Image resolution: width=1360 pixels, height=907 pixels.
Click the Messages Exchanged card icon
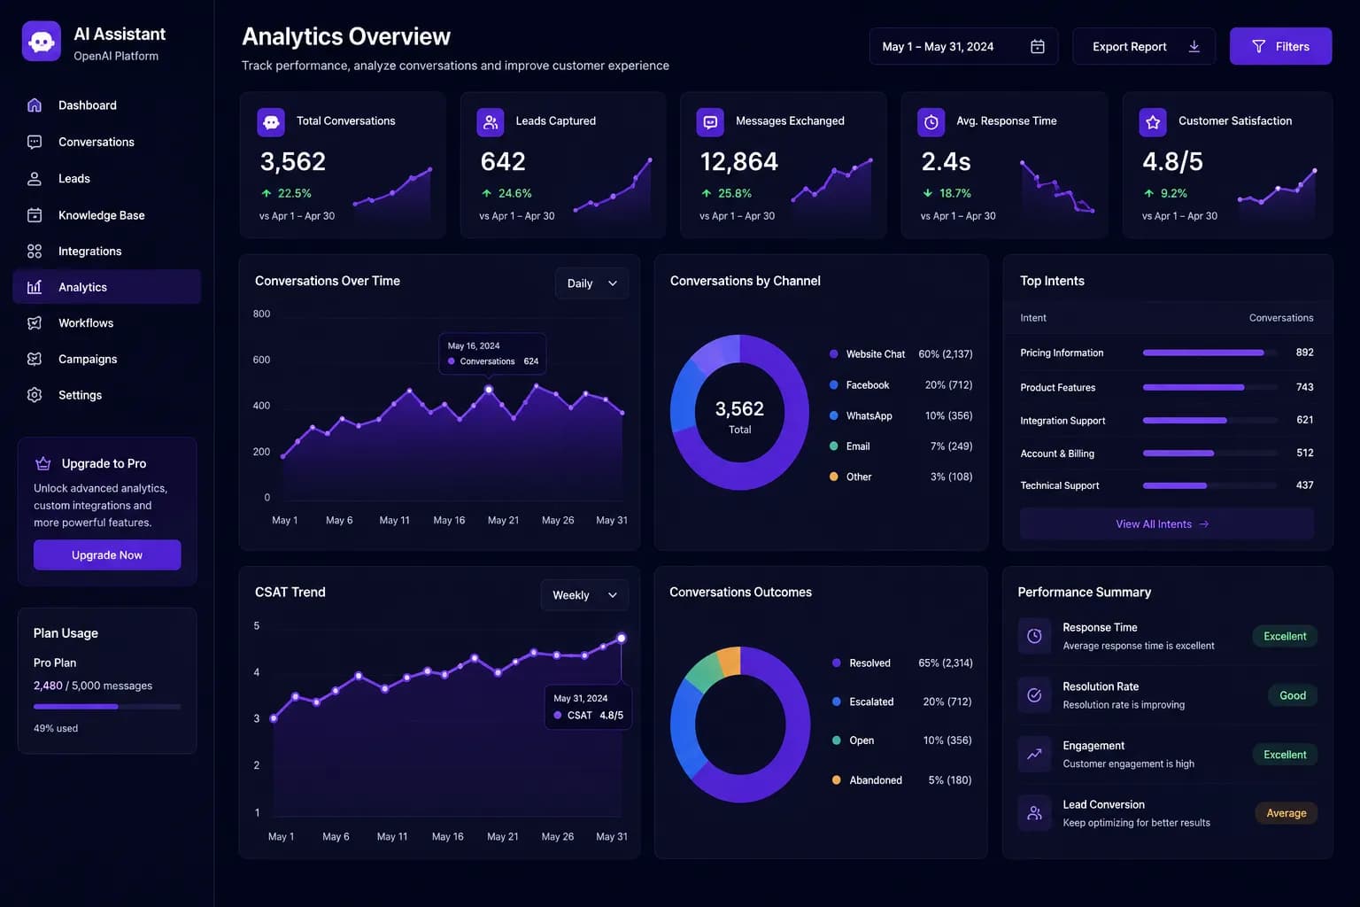(710, 122)
